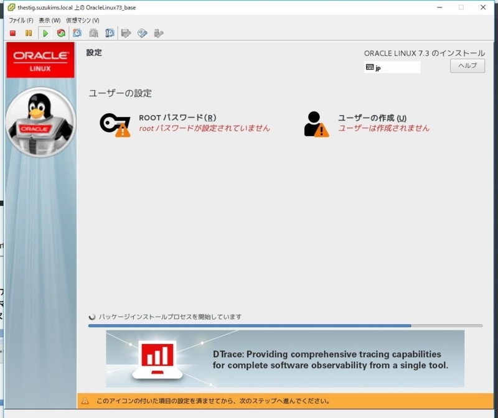
Task: Click the Reset virtual machine toolbar icon
Action: (61, 33)
